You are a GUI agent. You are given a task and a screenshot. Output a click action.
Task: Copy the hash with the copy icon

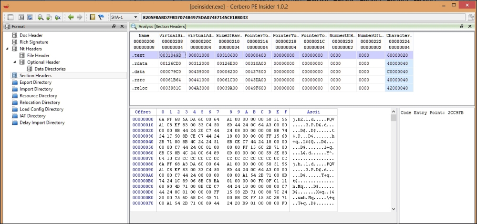[x=470, y=17]
